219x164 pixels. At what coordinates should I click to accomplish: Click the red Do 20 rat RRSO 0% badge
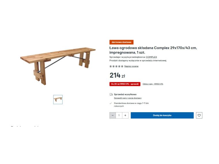coord(125,84)
